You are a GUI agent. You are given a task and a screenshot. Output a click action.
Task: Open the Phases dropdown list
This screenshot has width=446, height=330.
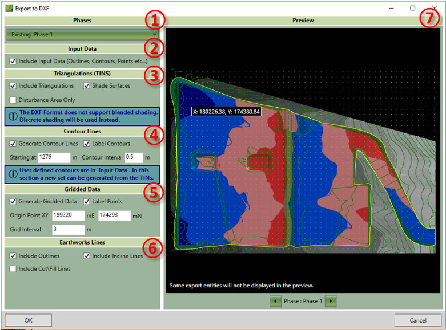coord(81,35)
